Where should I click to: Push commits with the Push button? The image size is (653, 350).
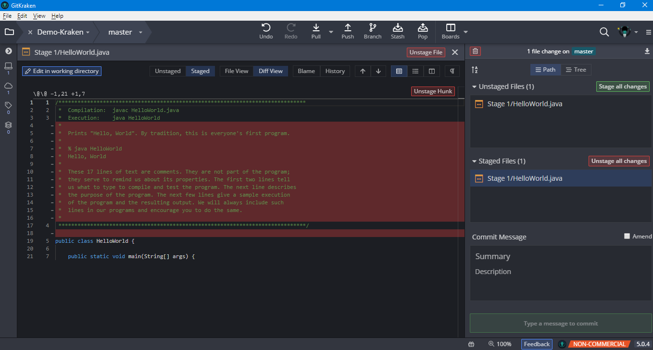coord(348,32)
